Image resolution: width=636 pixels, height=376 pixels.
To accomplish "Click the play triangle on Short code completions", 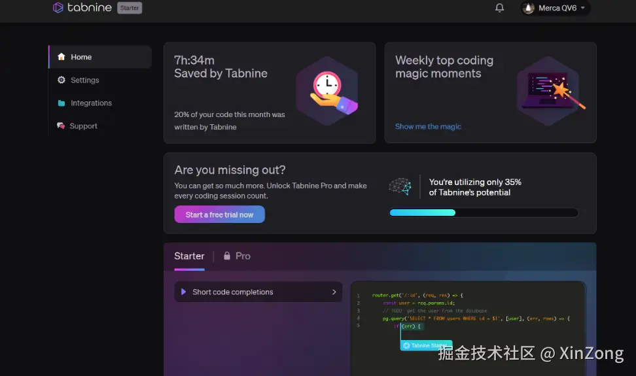I will [x=183, y=292].
